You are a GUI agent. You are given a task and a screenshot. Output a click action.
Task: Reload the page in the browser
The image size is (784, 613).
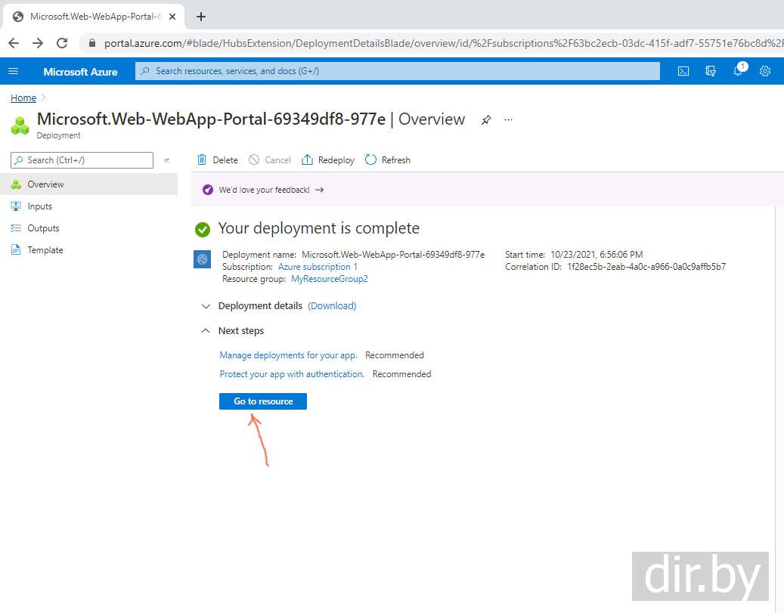coord(62,43)
